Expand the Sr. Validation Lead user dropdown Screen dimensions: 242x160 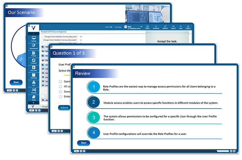(141, 27)
